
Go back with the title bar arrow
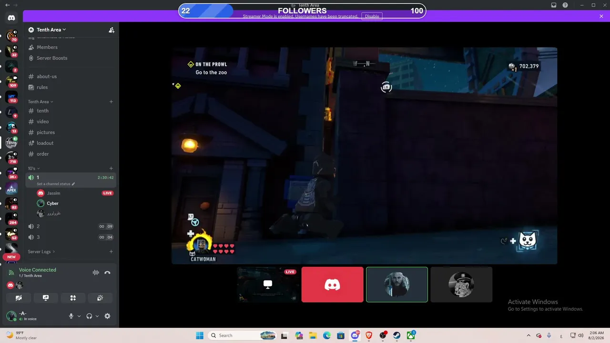click(7, 5)
